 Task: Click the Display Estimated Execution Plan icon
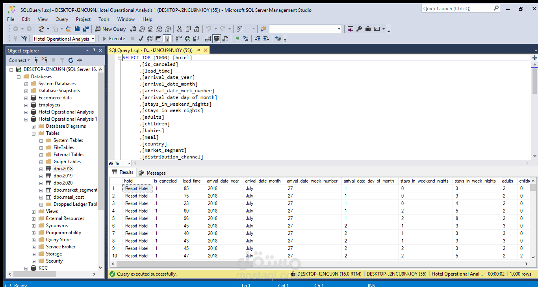[x=150, y=39]
